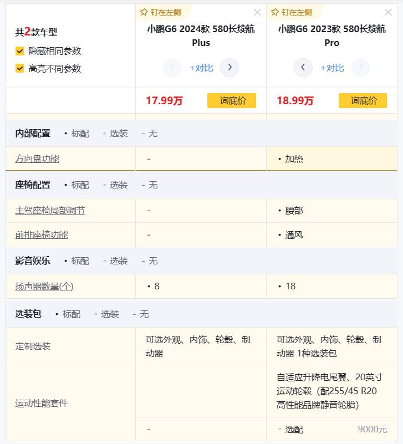Click the speaker count value 8
The image size is (403, 444).
[x=157, y=286]
